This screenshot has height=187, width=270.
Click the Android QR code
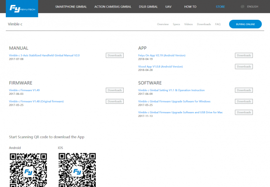[28, 170]
